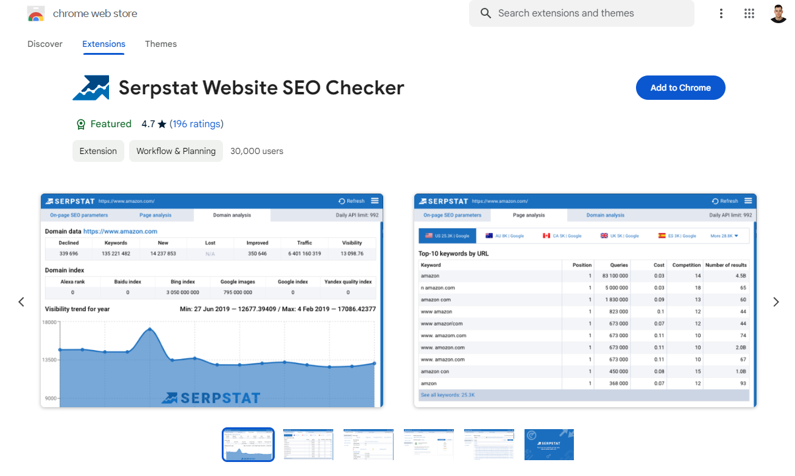Click the Chrome Web Store logo
Image resolution: width=795 pixels, height=476 pixels.
36,13
